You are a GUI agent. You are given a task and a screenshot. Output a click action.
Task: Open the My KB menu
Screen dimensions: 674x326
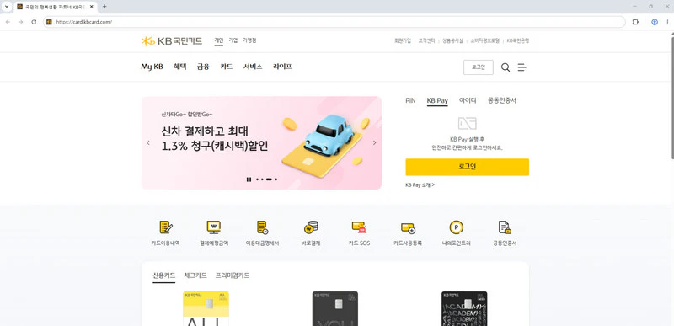point(152,67)
